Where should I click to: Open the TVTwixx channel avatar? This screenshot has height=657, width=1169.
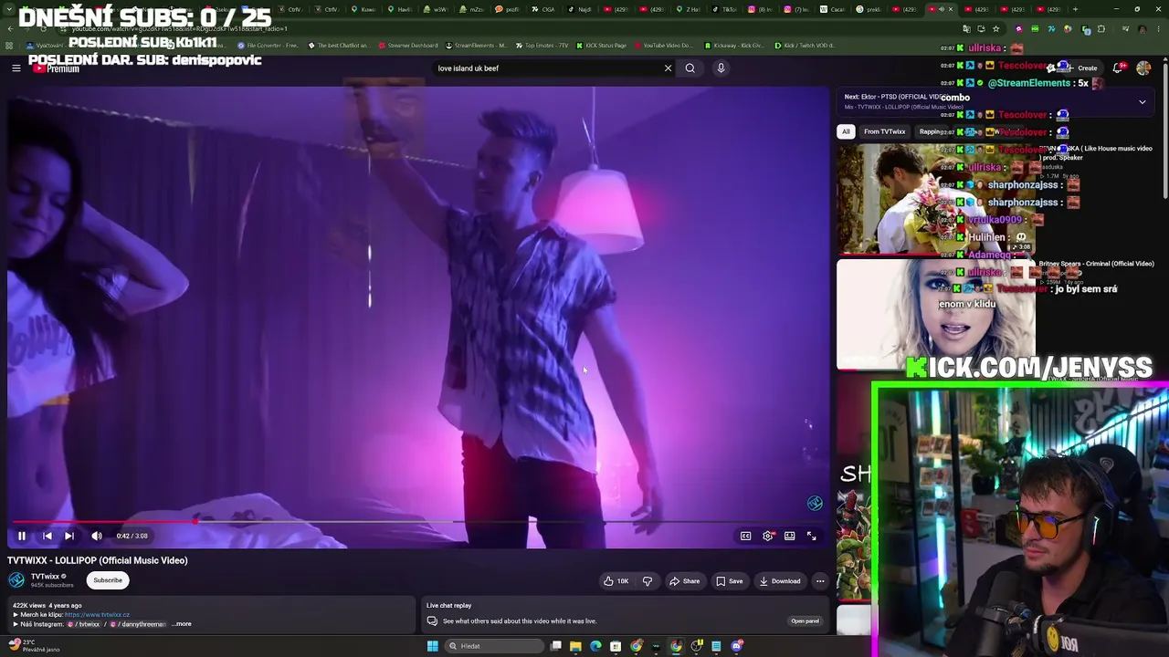pos(16,580)
